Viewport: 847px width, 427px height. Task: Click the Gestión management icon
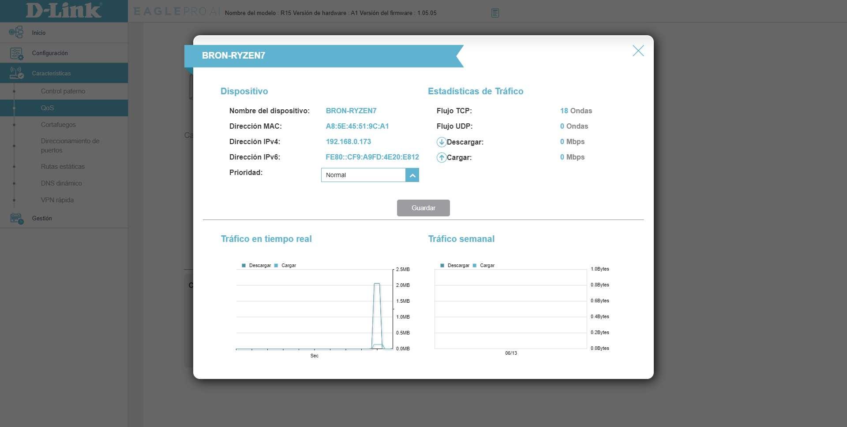coord(16,219)
